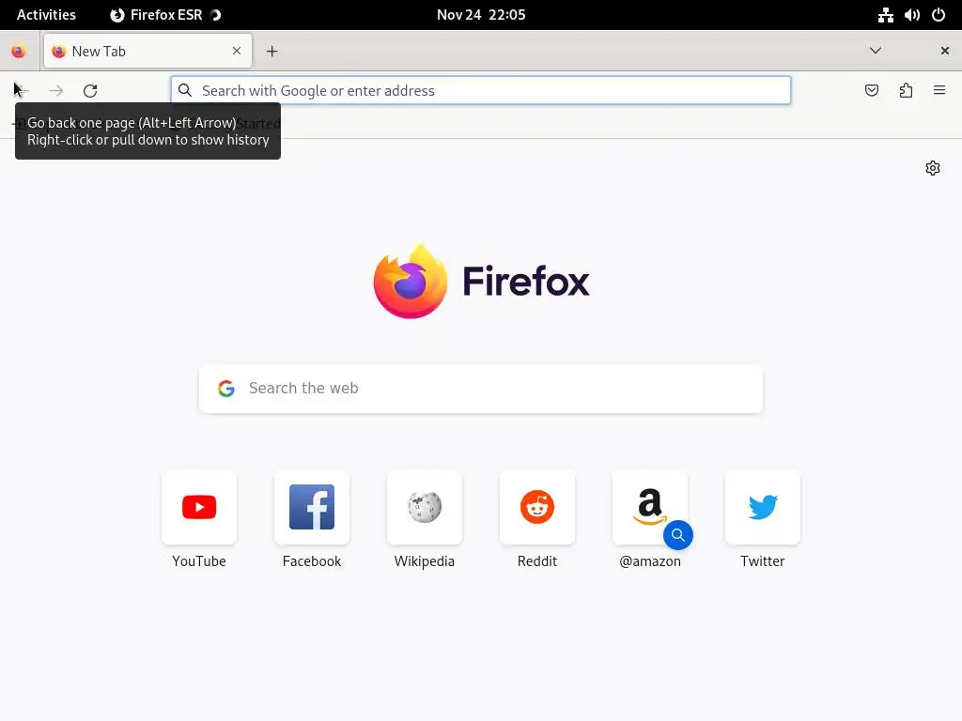The image size is (962, 721).
Task: Open new tab personalize gear settings
Action: tap(933, 168)
